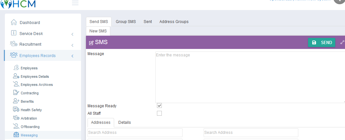Image resolution: width=345 pixels, height=140 pixels.
Task: Uncheck the Message Ready checkbox
Action: pos(159,106)
